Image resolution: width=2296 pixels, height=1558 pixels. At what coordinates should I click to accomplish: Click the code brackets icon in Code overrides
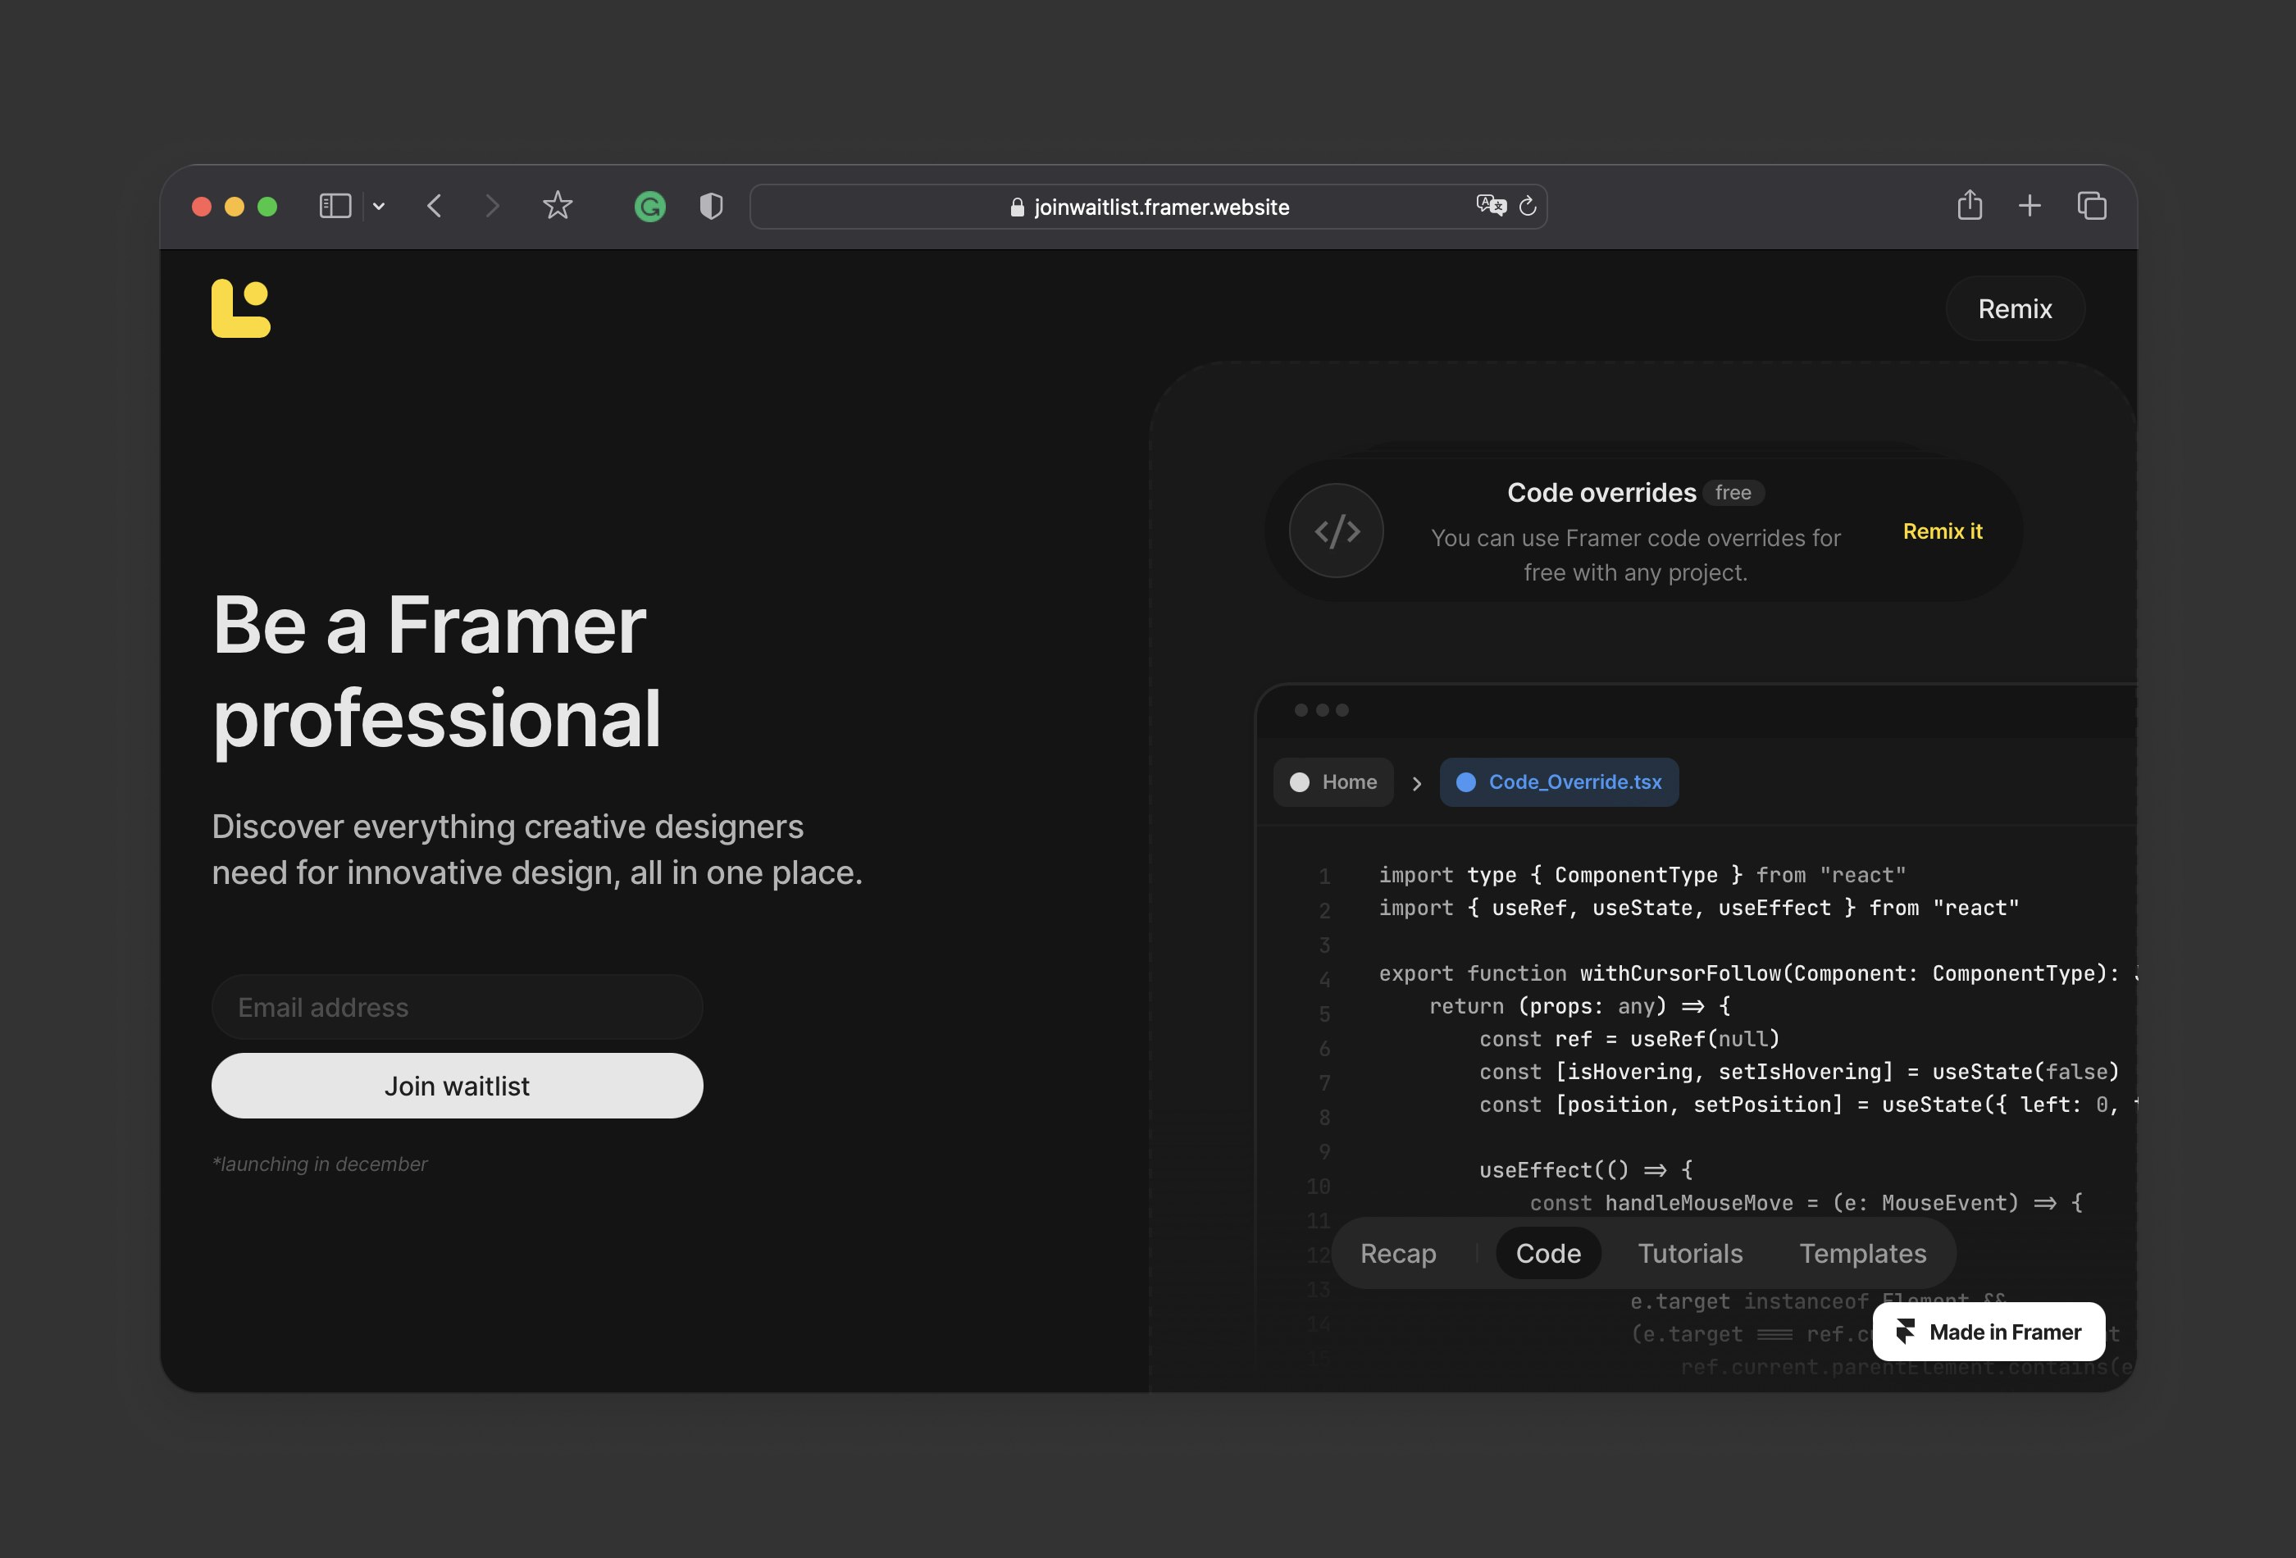click(1336, 531)
